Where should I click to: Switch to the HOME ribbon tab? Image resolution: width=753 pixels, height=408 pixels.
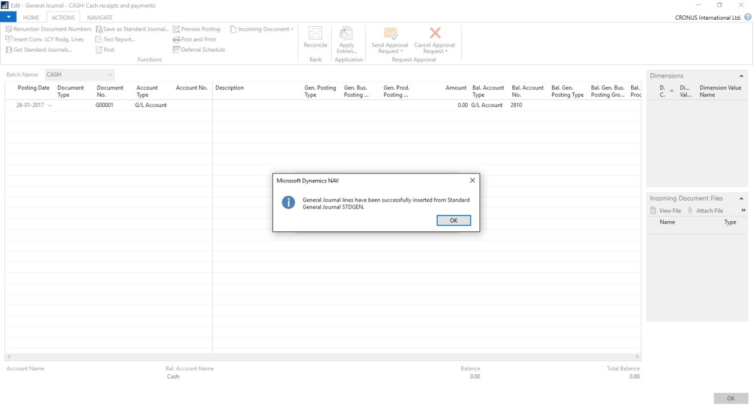(x=31, y=18)
